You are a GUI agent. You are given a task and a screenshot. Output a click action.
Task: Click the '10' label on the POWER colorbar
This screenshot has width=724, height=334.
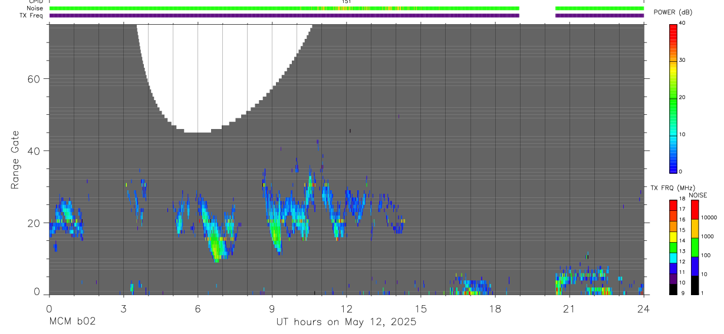click(x=683, y=135)
